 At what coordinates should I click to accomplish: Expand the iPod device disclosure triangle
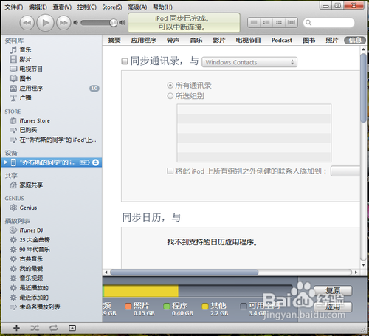[6, 162]
